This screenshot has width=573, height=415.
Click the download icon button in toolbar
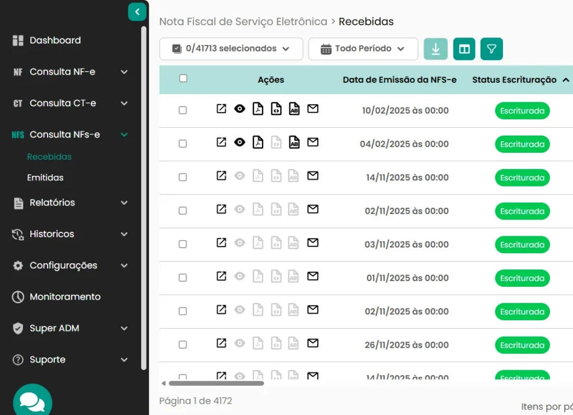(x=435, y=49)
